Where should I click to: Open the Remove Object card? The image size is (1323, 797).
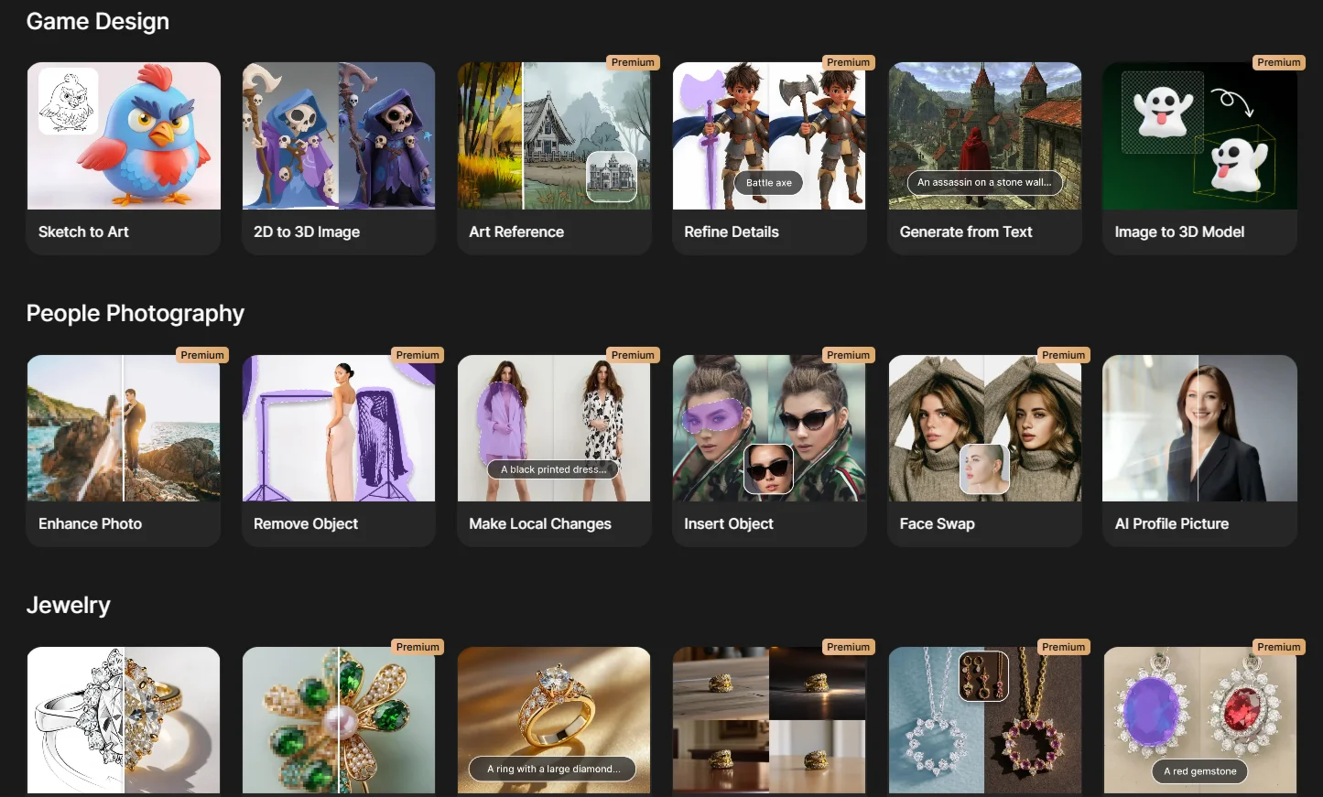pyautogui.click(x=339, y=451)
